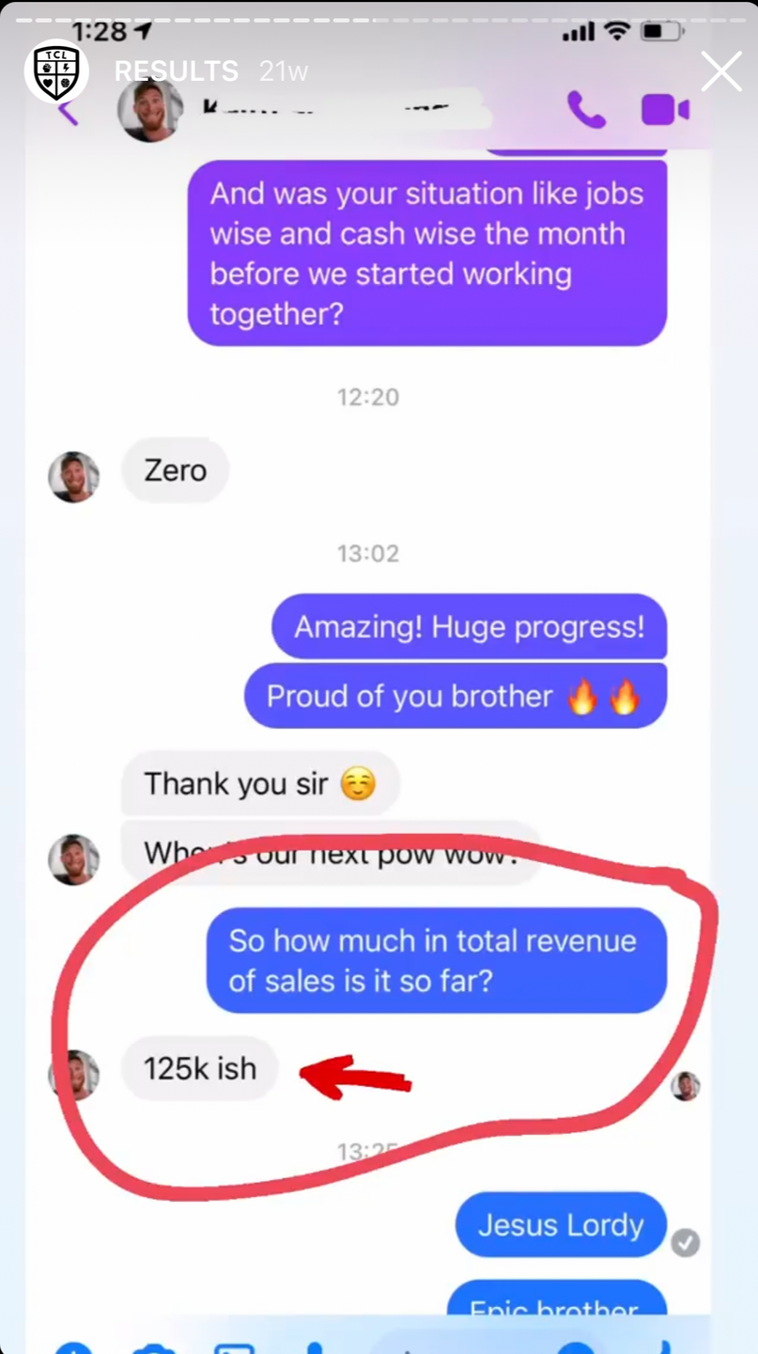This screenshot has height=1354, width=758.
Task: Select the "Jesus Lordy" message bubble
Action: tap(561, 1224)
